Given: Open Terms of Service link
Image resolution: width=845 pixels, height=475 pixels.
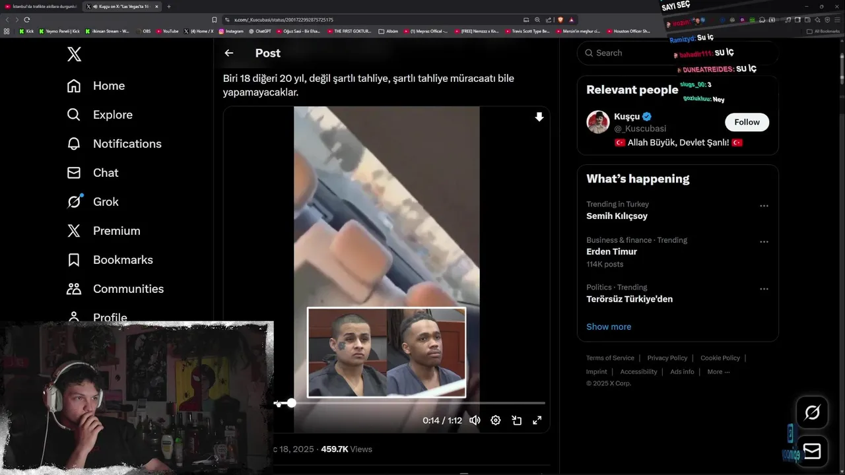Looking at the screenshot, I should (610, 358).
